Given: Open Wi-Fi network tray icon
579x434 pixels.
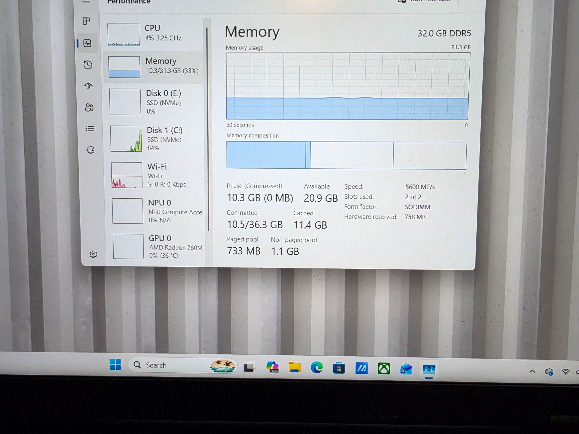Looking at the screenshot, I should point(566,372).
